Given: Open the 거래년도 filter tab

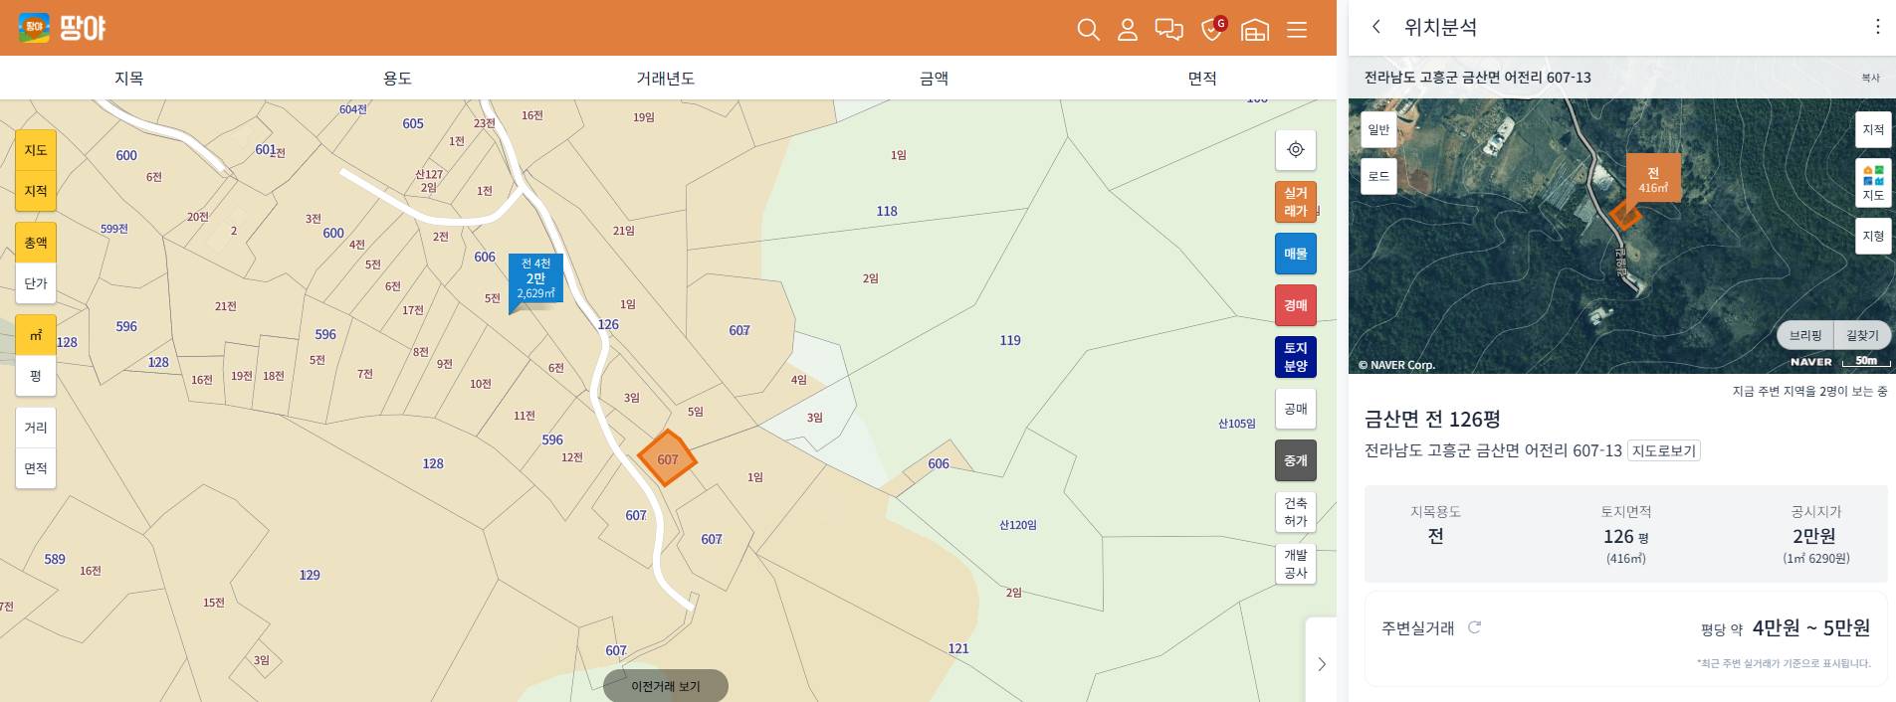Looking at the screenshot, I should point(666,78).
